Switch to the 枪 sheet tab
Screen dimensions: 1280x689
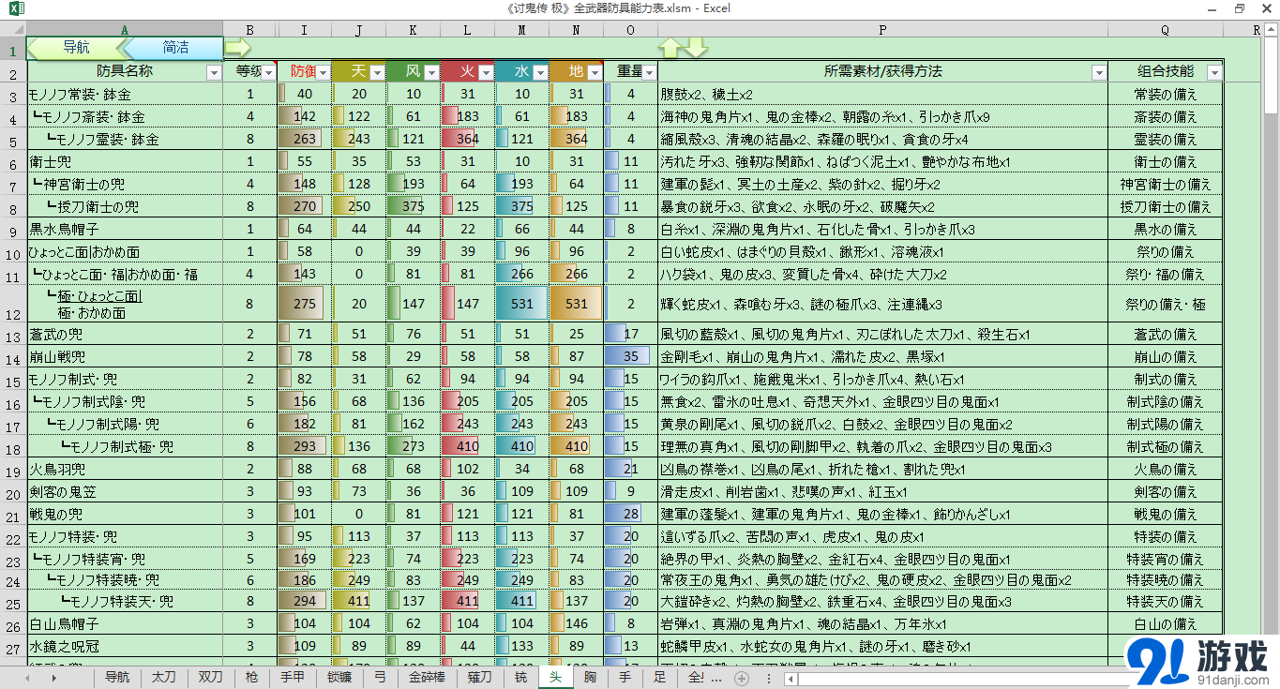pyautogui.click(x=251, y=677)
